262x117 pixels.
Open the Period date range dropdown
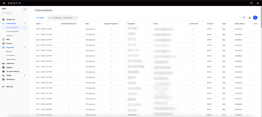(x=62, y=18)
